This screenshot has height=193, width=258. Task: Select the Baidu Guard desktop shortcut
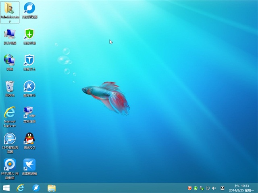(x=29, y=61)
